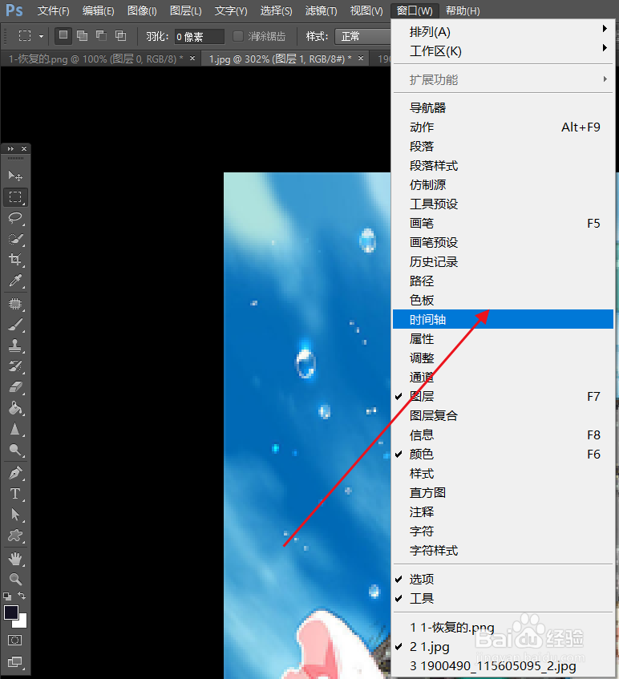Screen dimensions: 619x679
Task: Reset default foreground/background colors icon
Action: pos(7,596)
